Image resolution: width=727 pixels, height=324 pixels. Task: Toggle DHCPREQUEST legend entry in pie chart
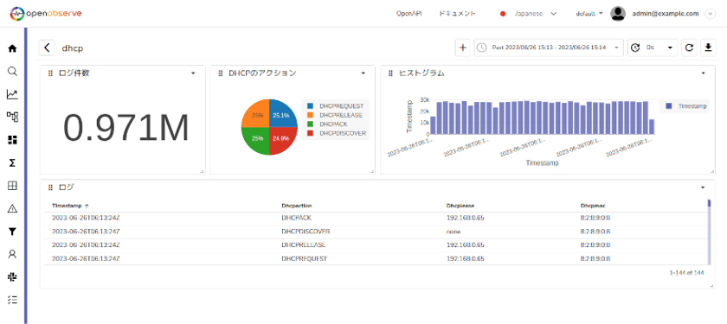(337, 106)
